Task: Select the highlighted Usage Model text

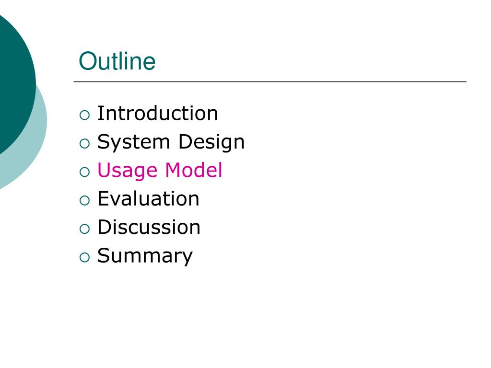Action: click(x=160, y=171)
